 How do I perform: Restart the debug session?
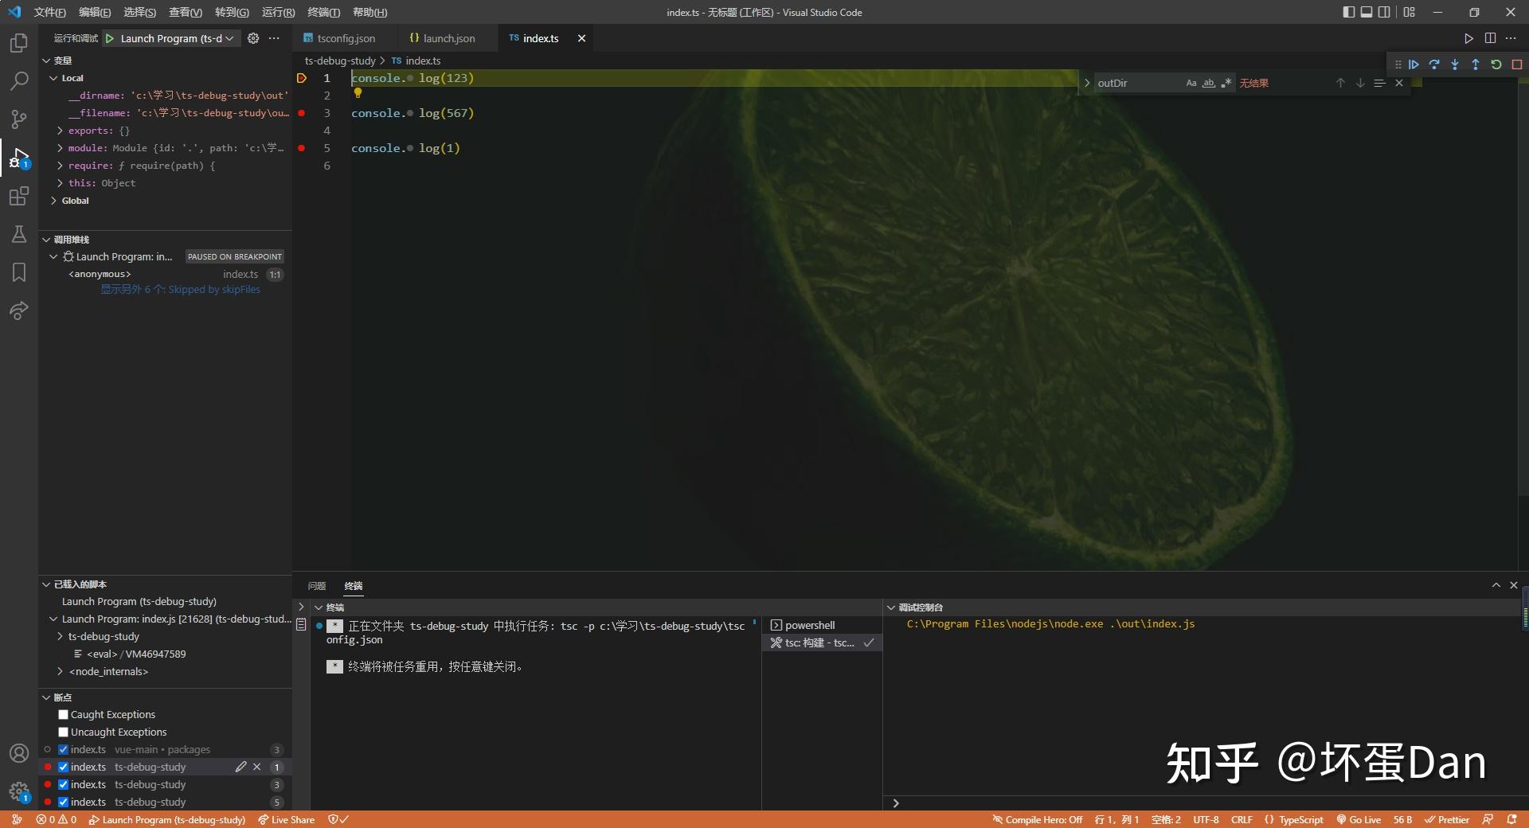pyautogui.click(x=1496, y=64)
